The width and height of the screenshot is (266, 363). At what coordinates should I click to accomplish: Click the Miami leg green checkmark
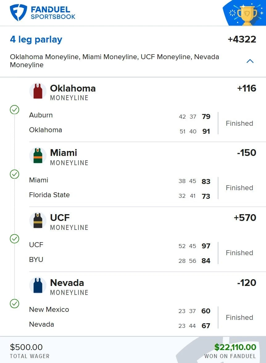click(x=15, y=174)
